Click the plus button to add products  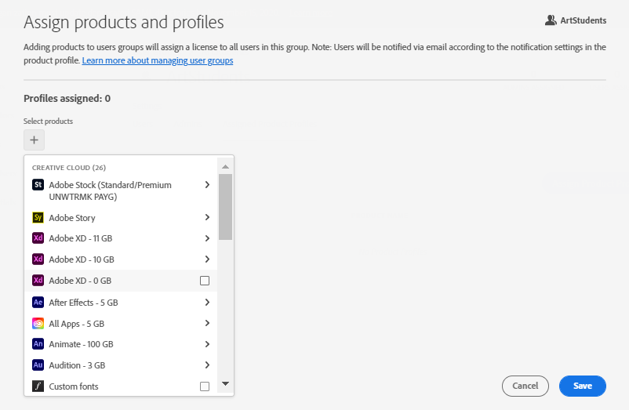[x=34, y=140]
